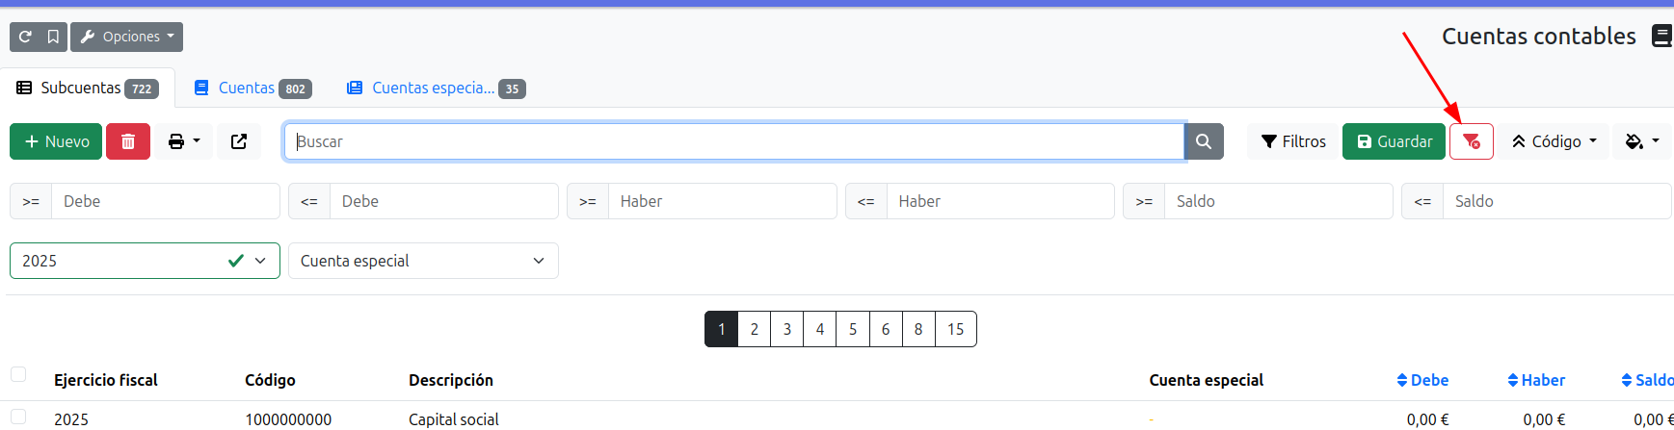Screen dimensions: 1674x430
Task: Click the Guardar filters button
Action: coord(1394,141)
